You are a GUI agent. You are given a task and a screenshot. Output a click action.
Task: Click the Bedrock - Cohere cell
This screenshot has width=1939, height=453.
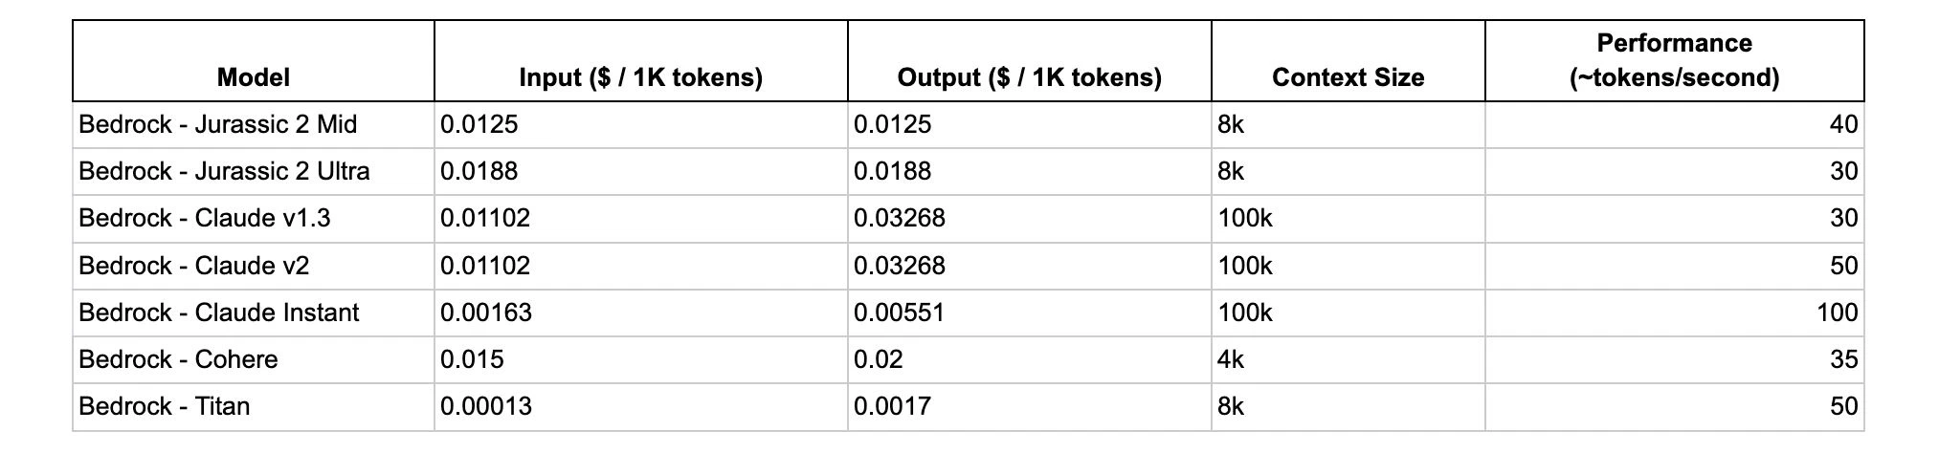(x=178, y=359)
